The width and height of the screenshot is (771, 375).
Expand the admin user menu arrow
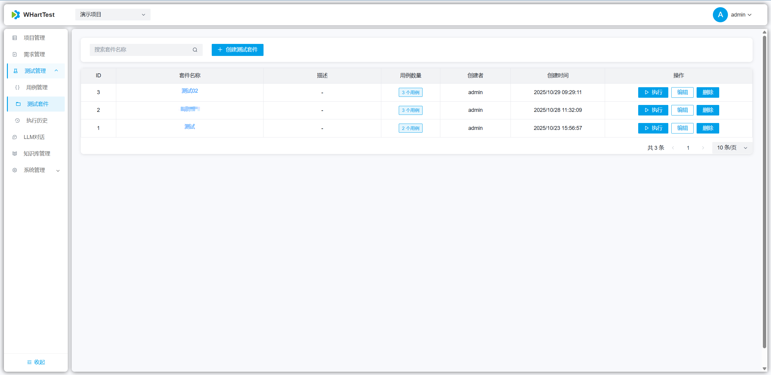pos(750,15)
